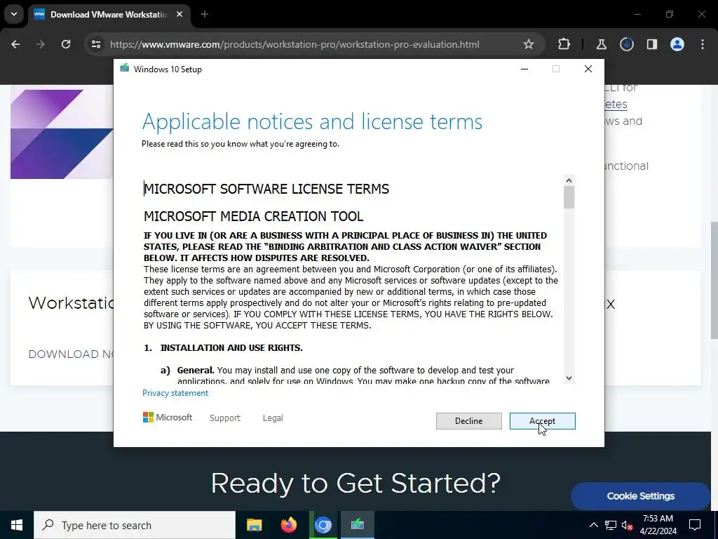The image size is (718, 539).
Task: Open the Support link in setup dialog
Action: 225,418
